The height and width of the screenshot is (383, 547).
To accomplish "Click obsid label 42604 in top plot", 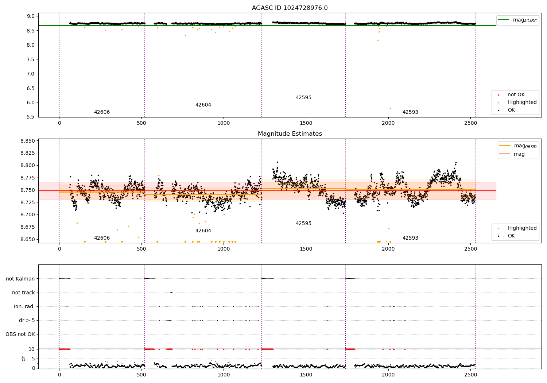I will [x=203, y=105].
